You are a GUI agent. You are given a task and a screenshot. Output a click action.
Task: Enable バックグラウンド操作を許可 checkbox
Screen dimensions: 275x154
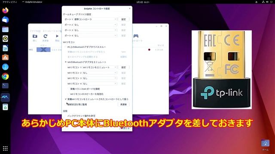[80, 116]
